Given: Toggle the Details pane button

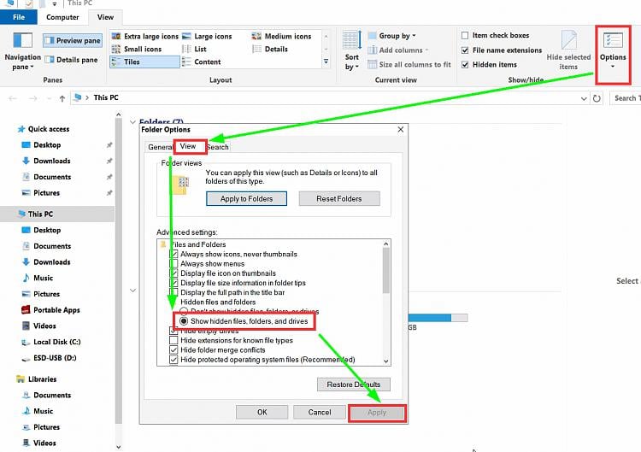Looking at the screenshot, I should pos(72,60).
